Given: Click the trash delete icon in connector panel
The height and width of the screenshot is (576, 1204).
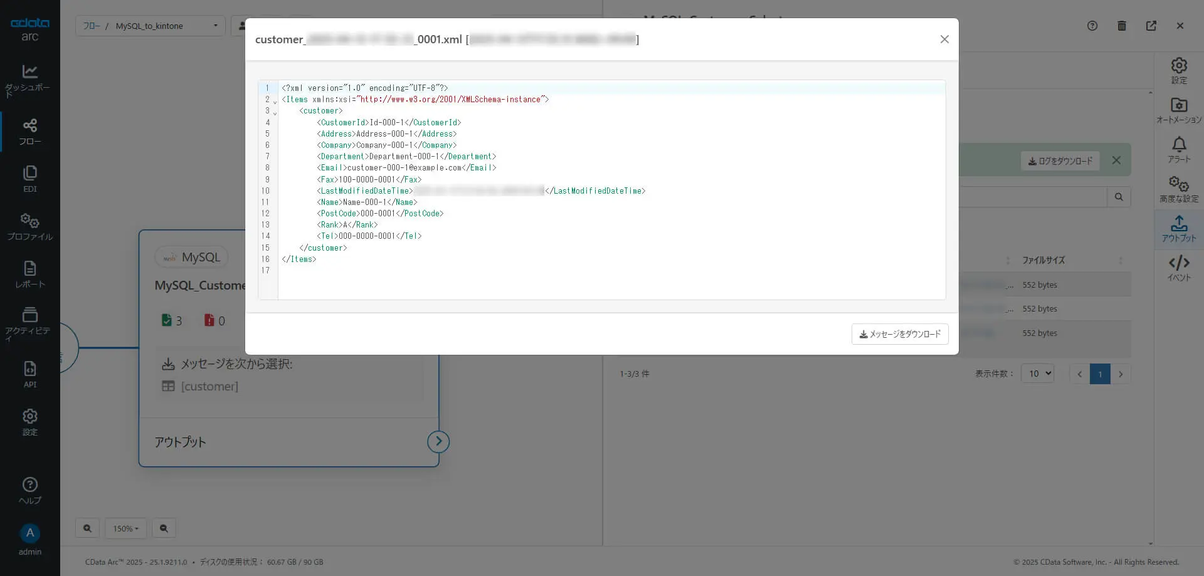Looking at the screenshot, I should point(1122,26).
